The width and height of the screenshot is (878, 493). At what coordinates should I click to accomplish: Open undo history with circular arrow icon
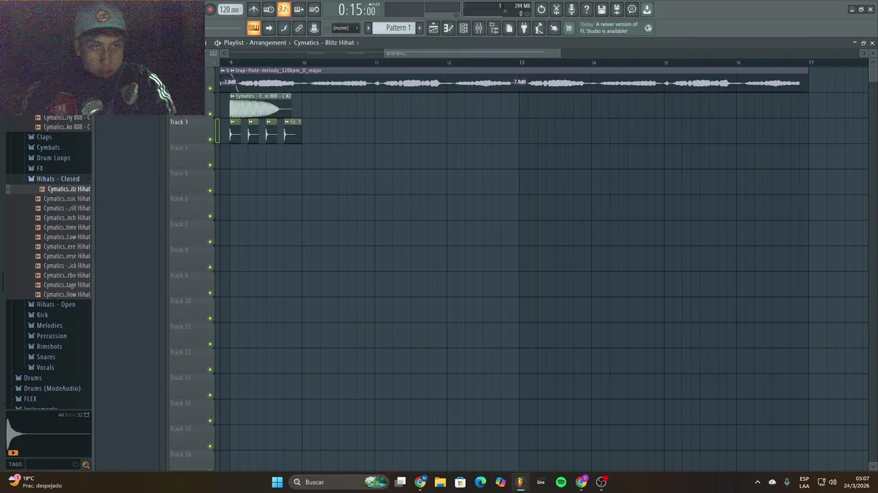[x=541, y=10]
